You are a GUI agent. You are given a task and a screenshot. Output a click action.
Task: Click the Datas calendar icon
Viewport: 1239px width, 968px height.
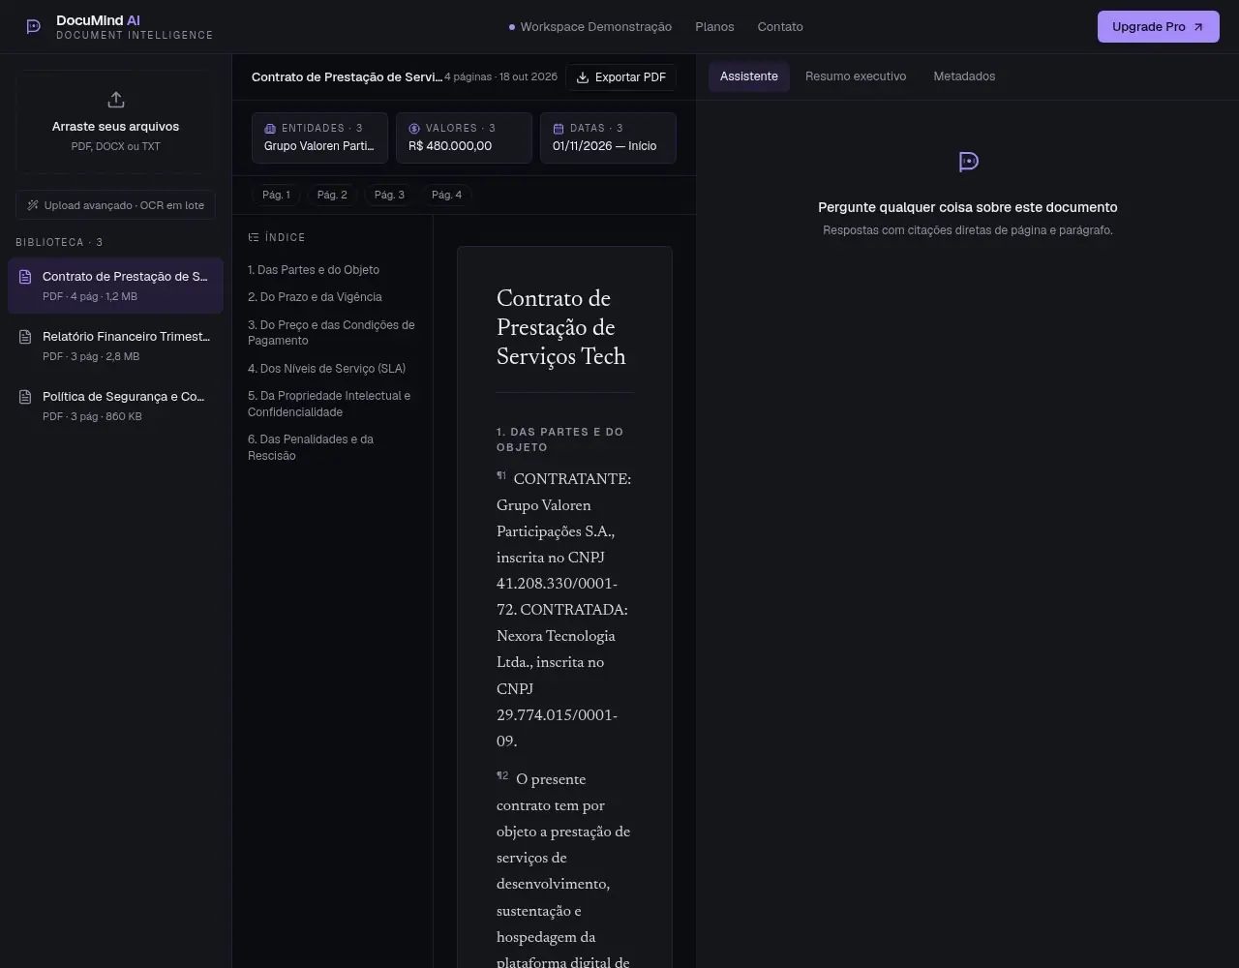click(x=559, y=129)
